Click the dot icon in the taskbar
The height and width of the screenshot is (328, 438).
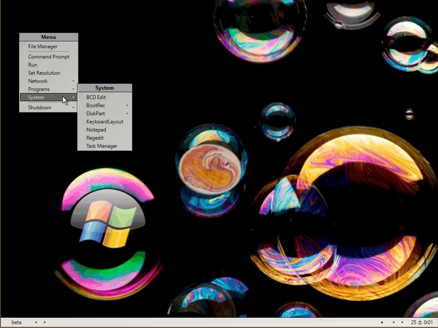[382, 322]
